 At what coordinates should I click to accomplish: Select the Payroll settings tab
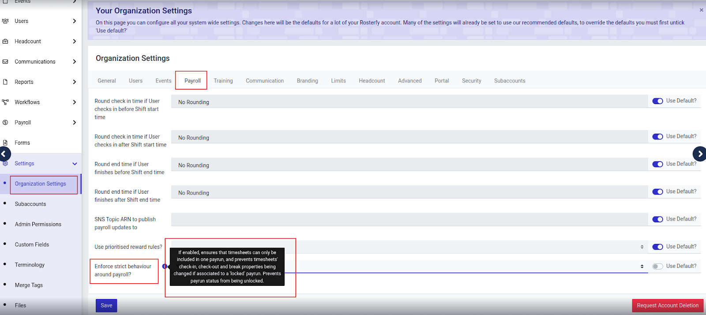point(192,81)
